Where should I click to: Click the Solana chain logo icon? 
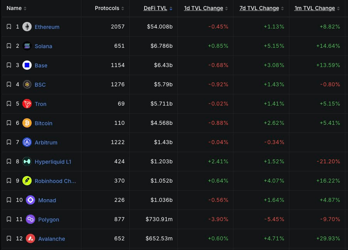(x=27, y=46)
